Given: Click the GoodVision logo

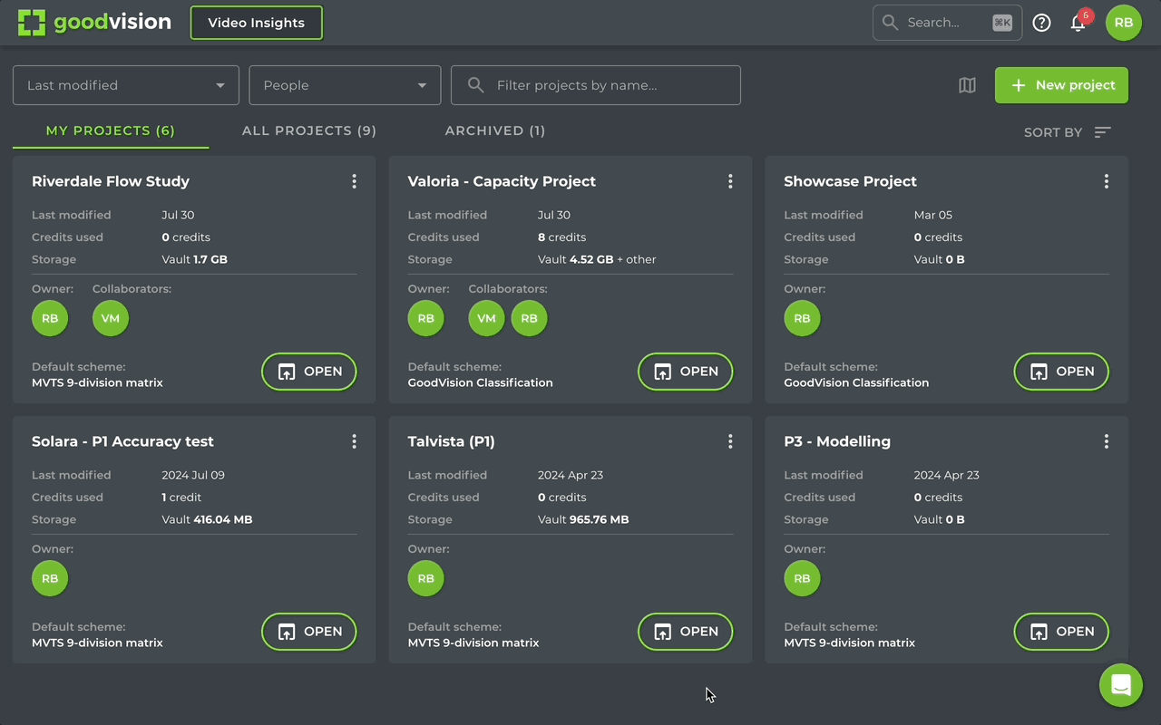Looking at the screenshot, I should coord(94,23).
